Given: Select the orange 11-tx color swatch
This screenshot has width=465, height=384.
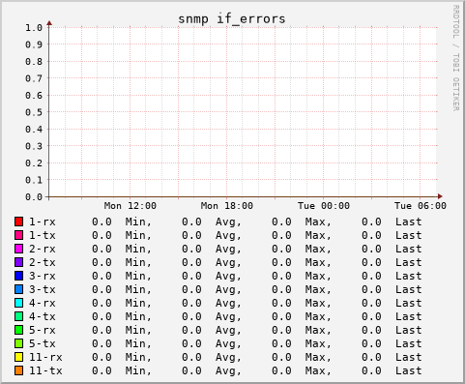Looking at the screenshot, I should click(x=19, y=370).
